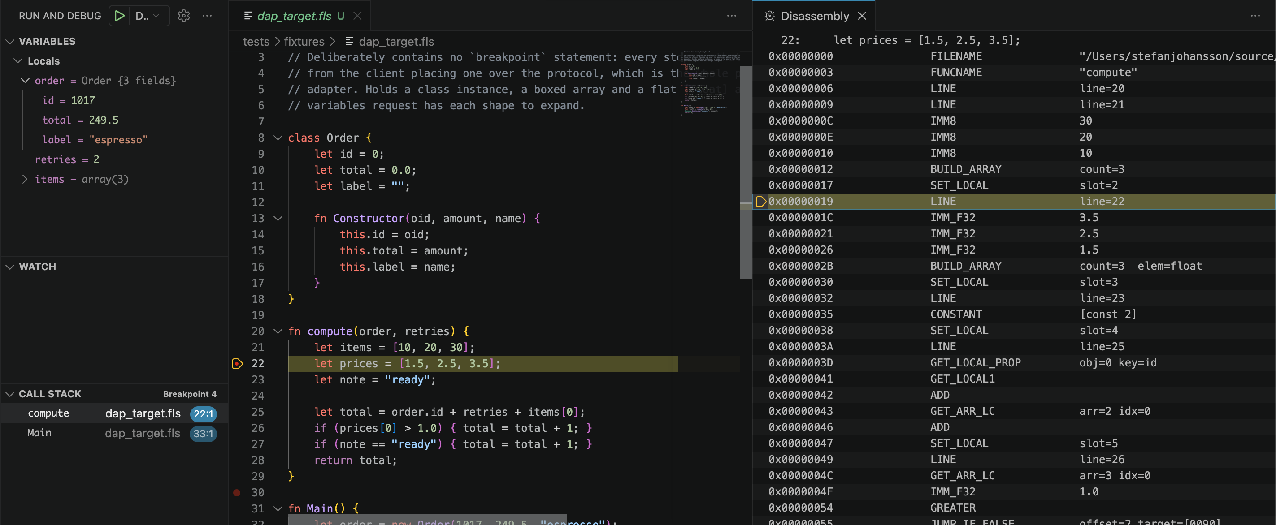Select disassembly row 0x00000003 FUNCNAME
This screenshot has width=1276, height=525.
tap(1014, 73)
